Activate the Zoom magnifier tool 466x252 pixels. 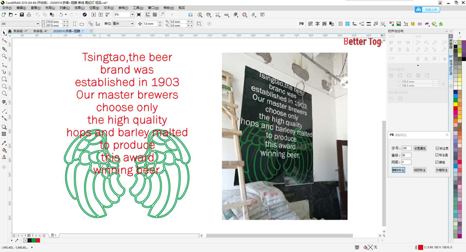coord(4,56)
